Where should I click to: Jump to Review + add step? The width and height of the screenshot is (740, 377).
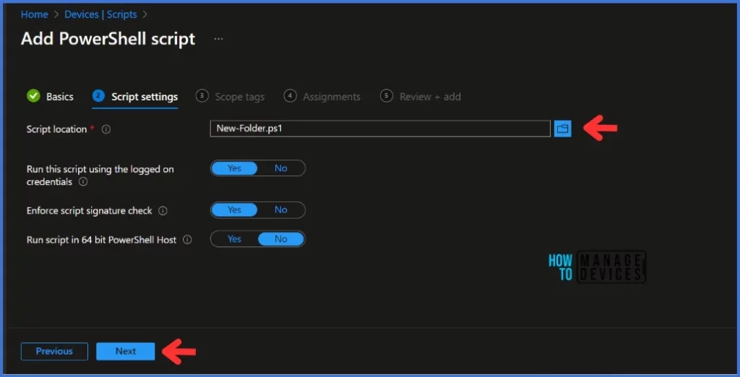[x=421, y=97]
